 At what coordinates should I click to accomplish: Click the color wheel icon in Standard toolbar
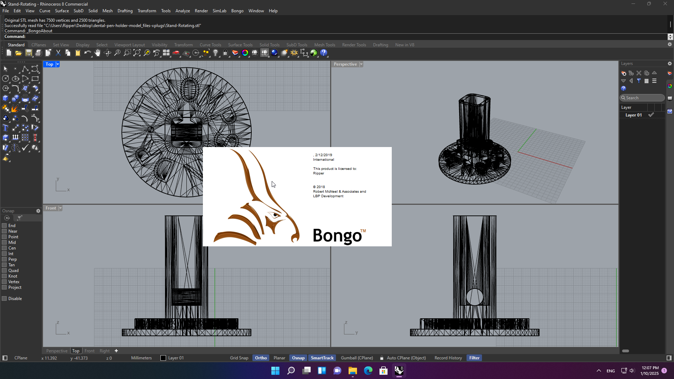245,53
